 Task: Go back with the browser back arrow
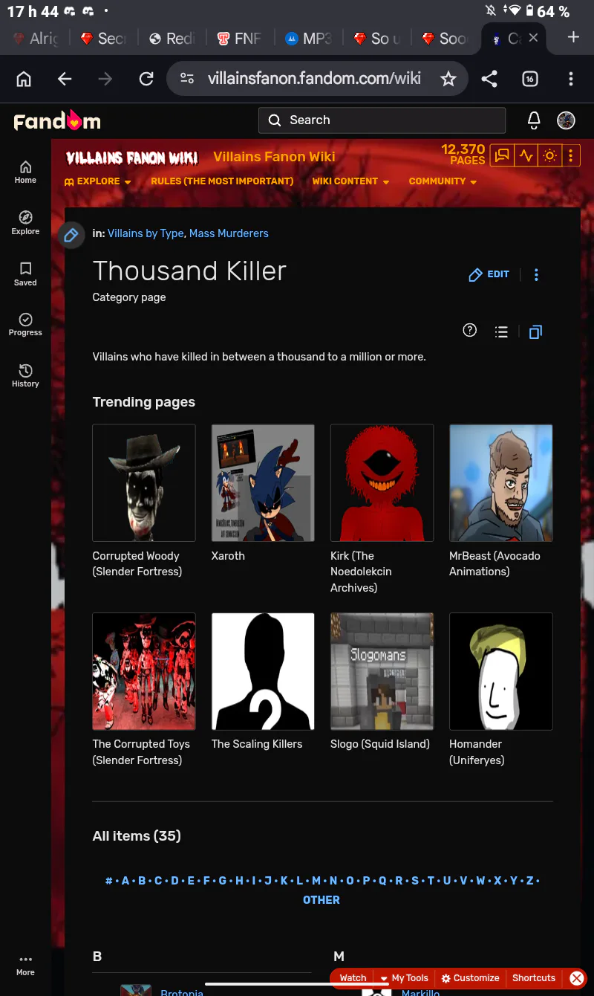(65, 79)
